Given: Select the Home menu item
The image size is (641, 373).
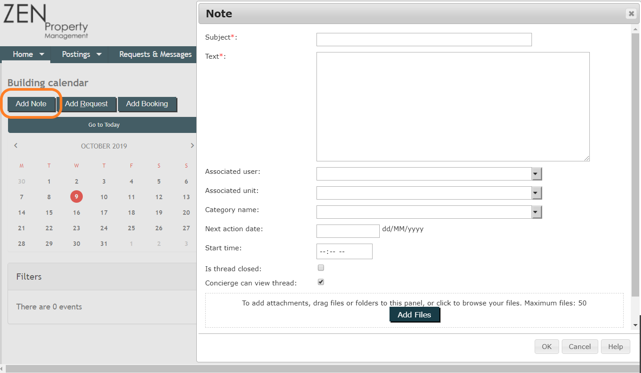Looking at the screenshot, I should click(x=22, y=54).
